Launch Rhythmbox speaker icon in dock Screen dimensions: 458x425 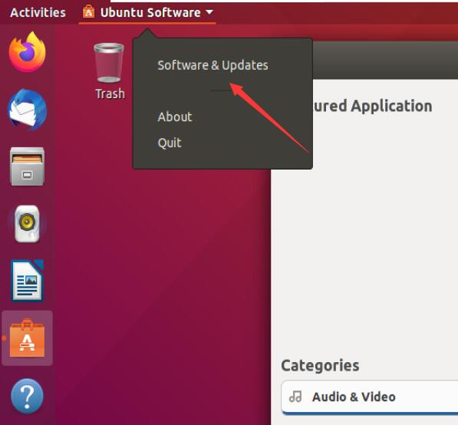[x=27, y=224]
